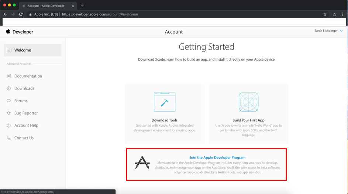Click the padlock icon in the address bar
The height and width of the screenshot is (194, 348).
(30, 14)
